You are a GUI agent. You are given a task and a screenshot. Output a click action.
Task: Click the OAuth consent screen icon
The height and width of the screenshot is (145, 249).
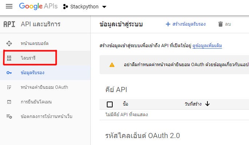[x=9, y=87]
